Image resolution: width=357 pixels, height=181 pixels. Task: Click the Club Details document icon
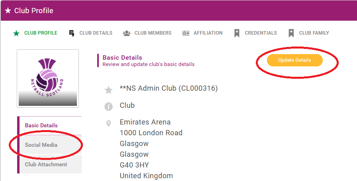point(72,33)
